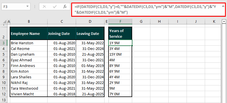Select the 2Y 9M service cell

click(x=120, y=83)
